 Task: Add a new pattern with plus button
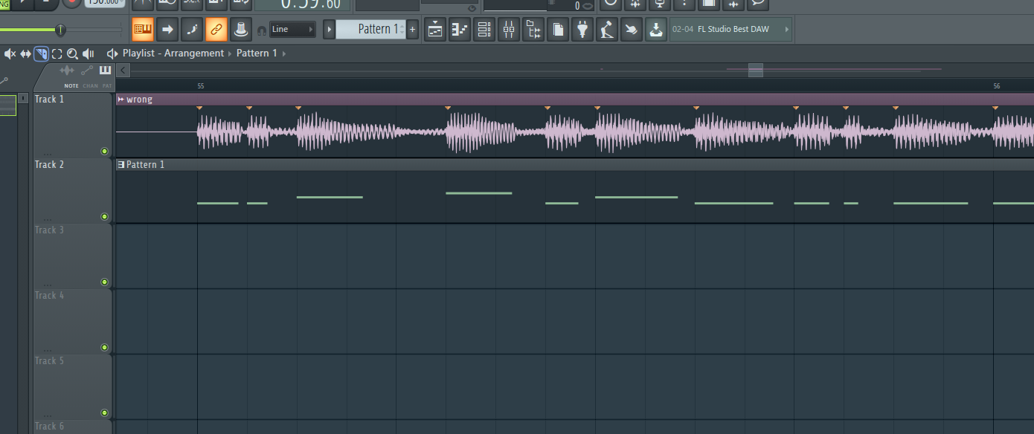coord(413,30)
